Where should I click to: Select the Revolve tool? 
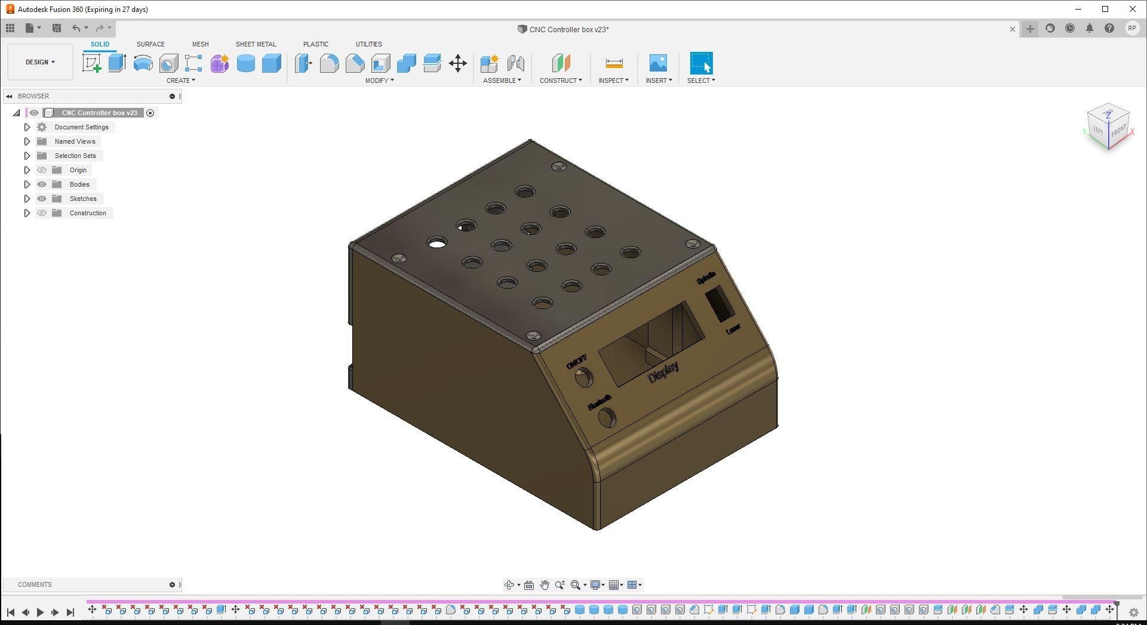click(143, 63)
